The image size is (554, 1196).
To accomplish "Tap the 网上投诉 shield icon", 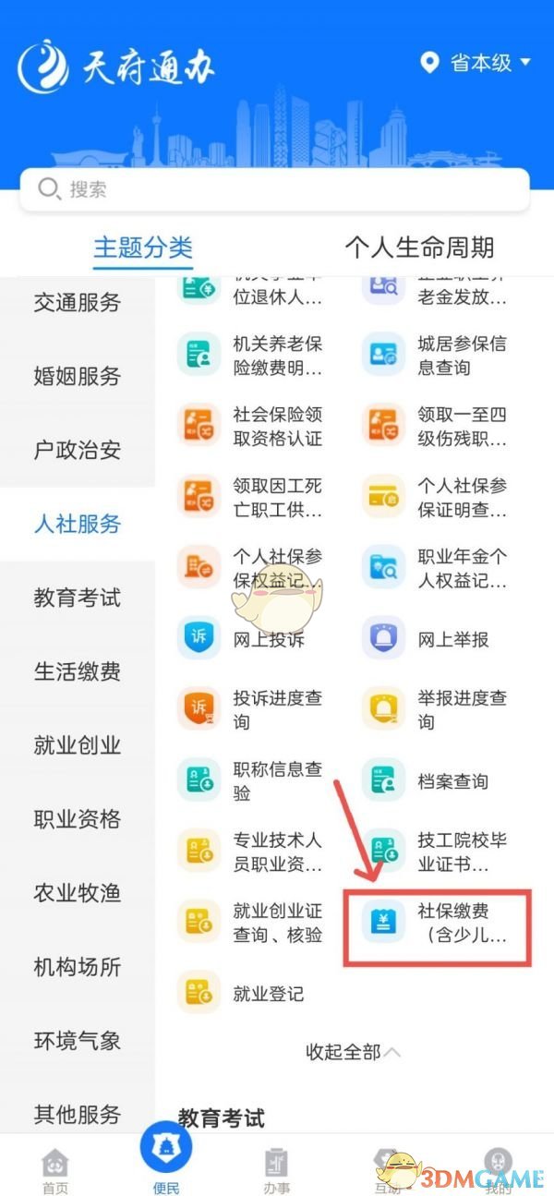I will 199,639.
